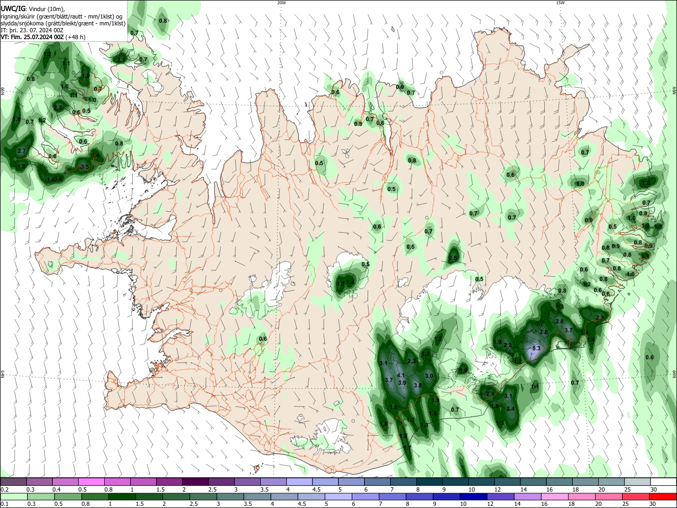
Task: Click the bold "UWC/IG" title text
Action: tap(13, 8)
